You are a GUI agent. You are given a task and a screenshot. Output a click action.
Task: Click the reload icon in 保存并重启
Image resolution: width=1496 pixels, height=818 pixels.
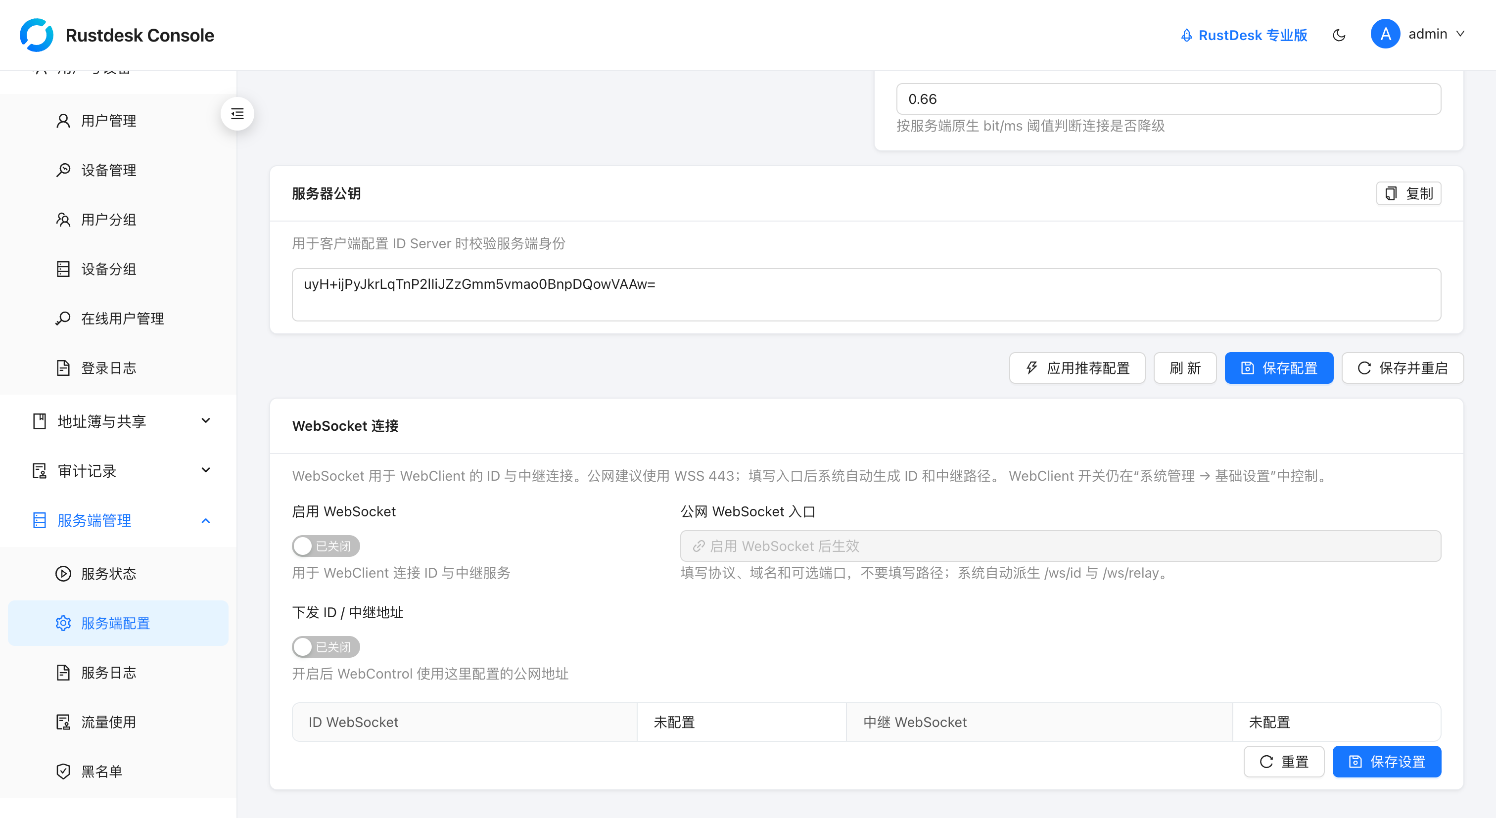coord(1364,367)
